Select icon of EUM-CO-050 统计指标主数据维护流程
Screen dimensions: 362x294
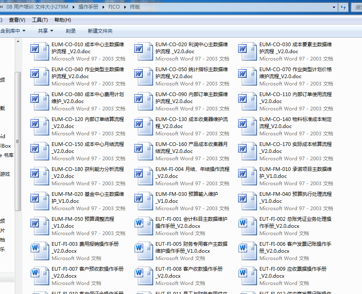point(144,76)
